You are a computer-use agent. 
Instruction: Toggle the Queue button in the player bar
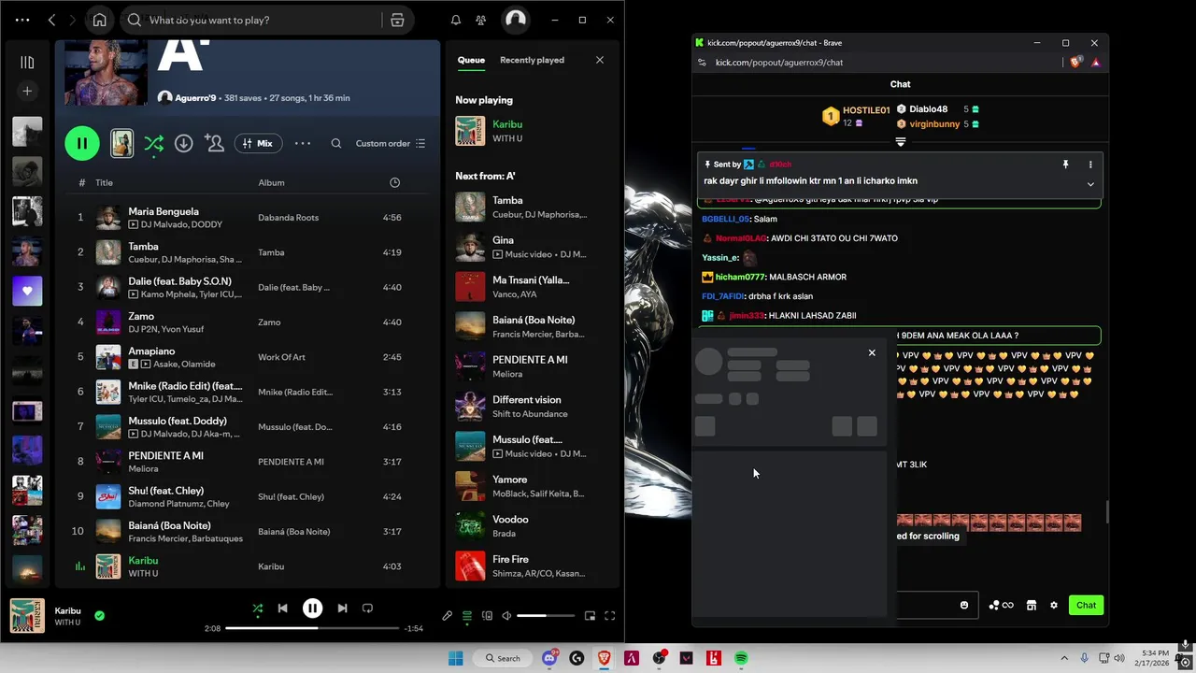[x=467, y=616]
